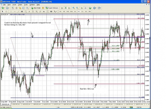Switch timeframe to H1 in toolbar
This screenshot has height=109, width=166.
tap(75, 11)
